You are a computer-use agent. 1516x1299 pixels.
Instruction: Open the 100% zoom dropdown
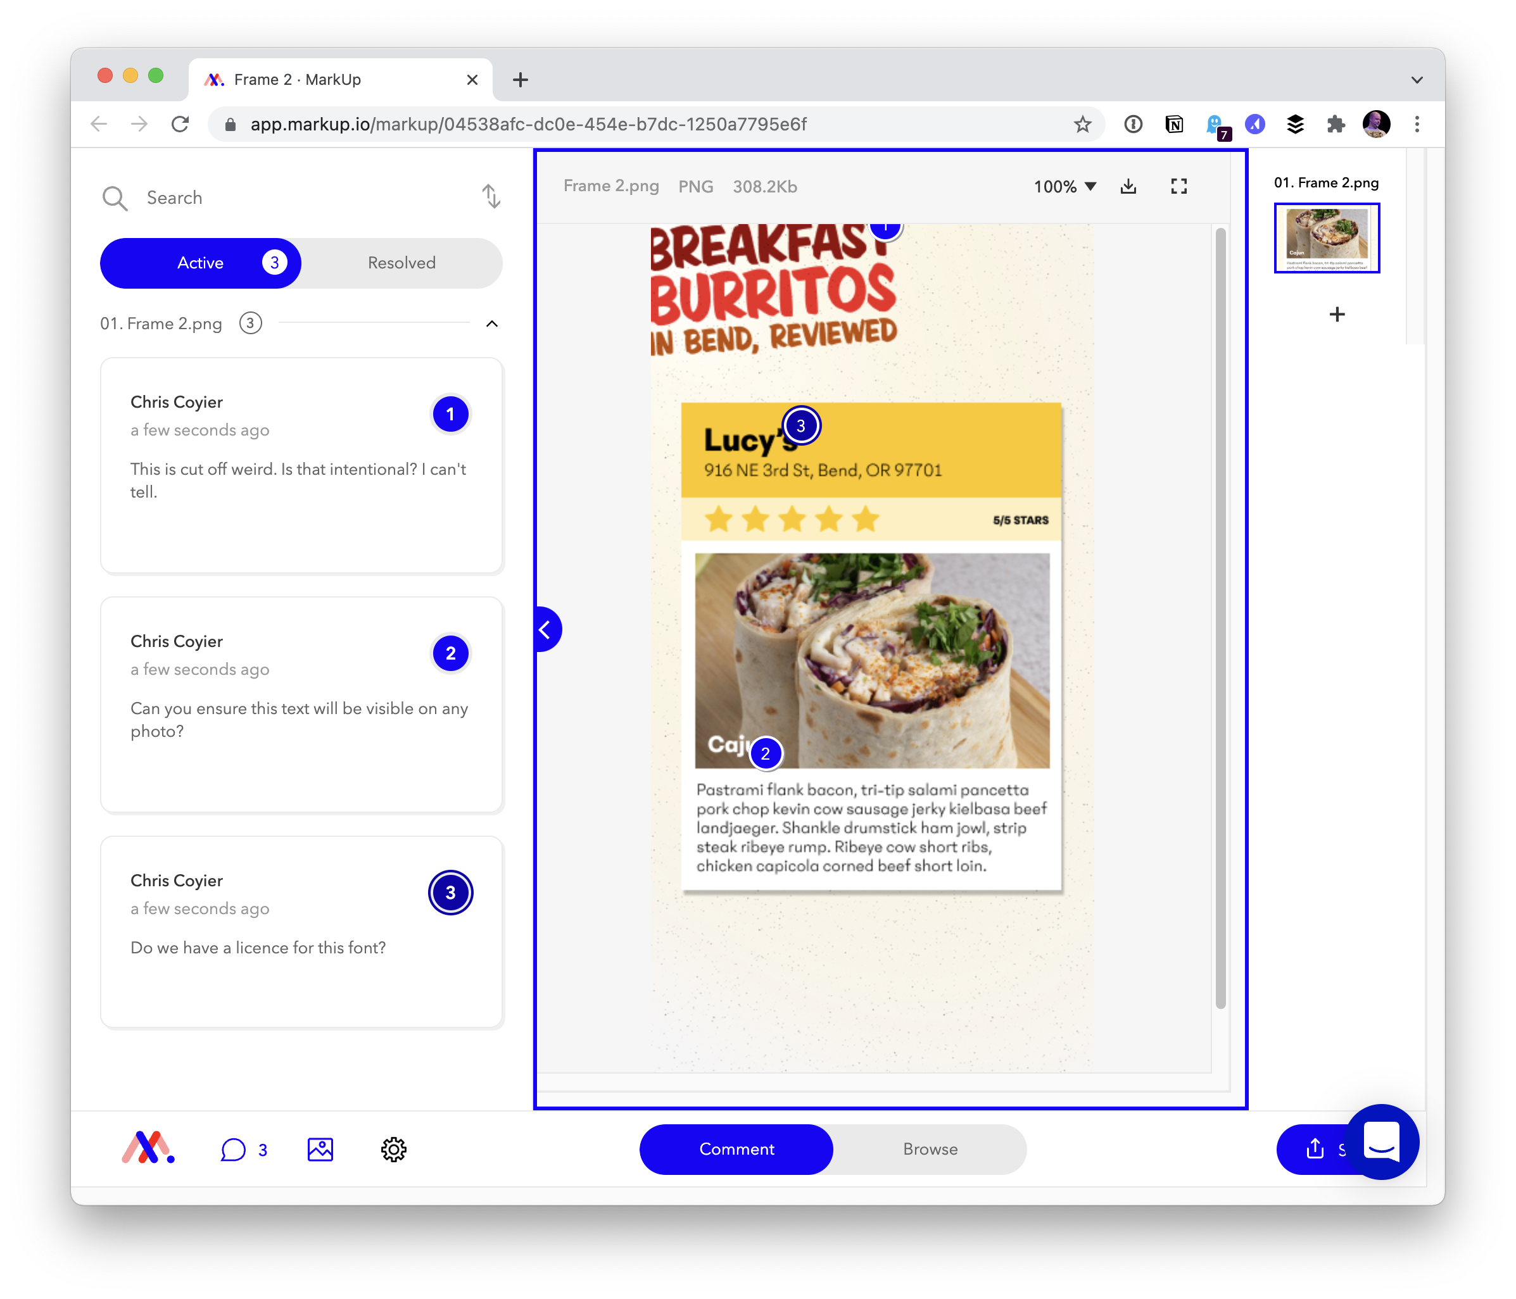pos(1064,187)
